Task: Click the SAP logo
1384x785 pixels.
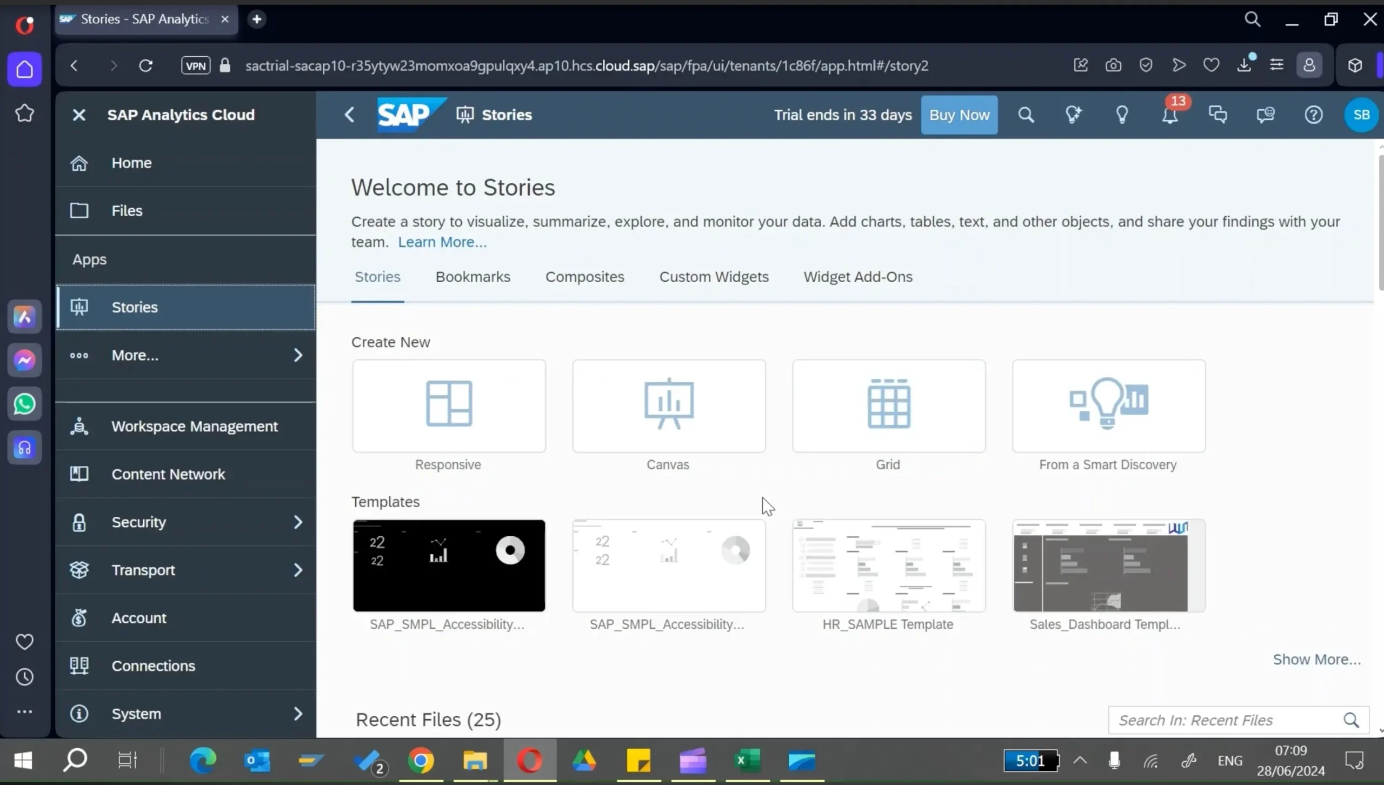Action: (411, 115)
